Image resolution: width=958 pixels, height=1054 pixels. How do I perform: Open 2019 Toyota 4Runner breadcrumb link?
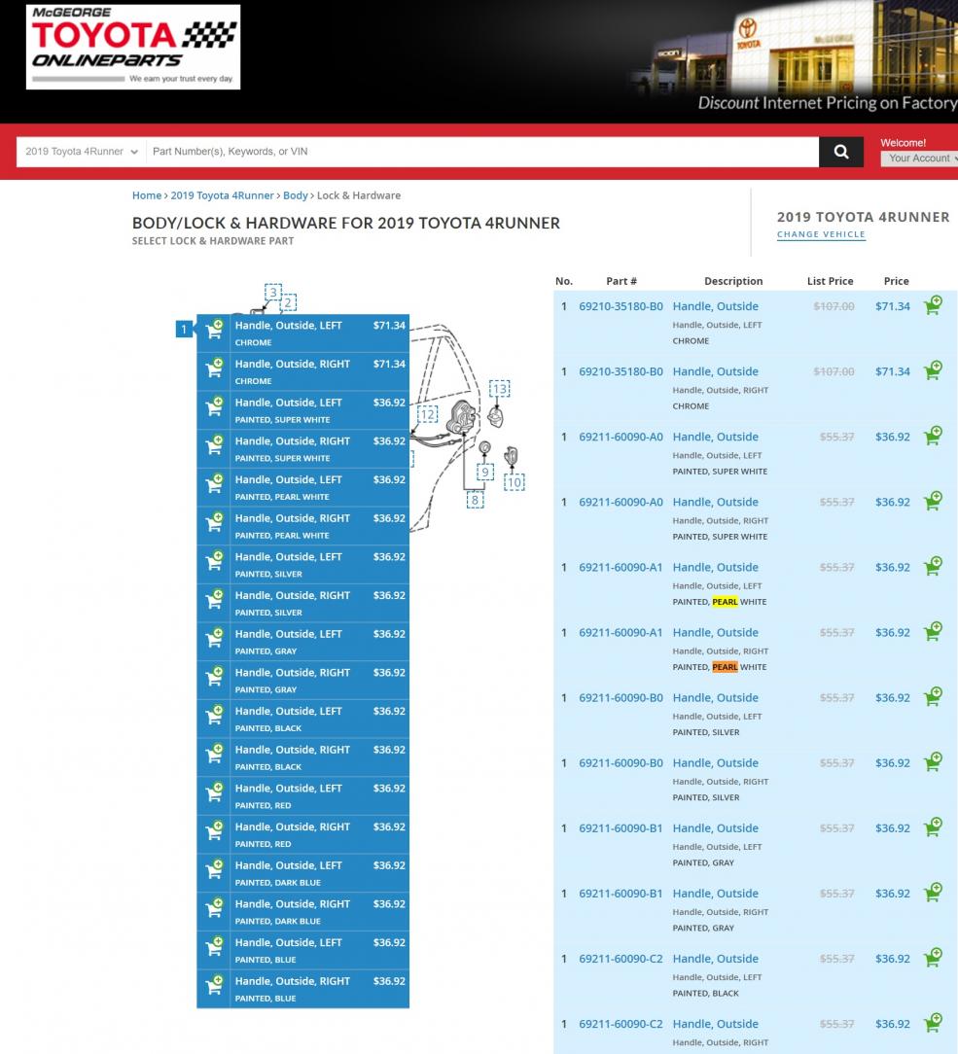[x=222, y=195]
